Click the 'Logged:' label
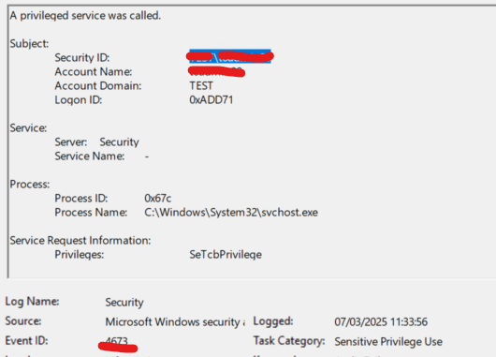This screenshot has width=496, height=357. coord(273,321)
